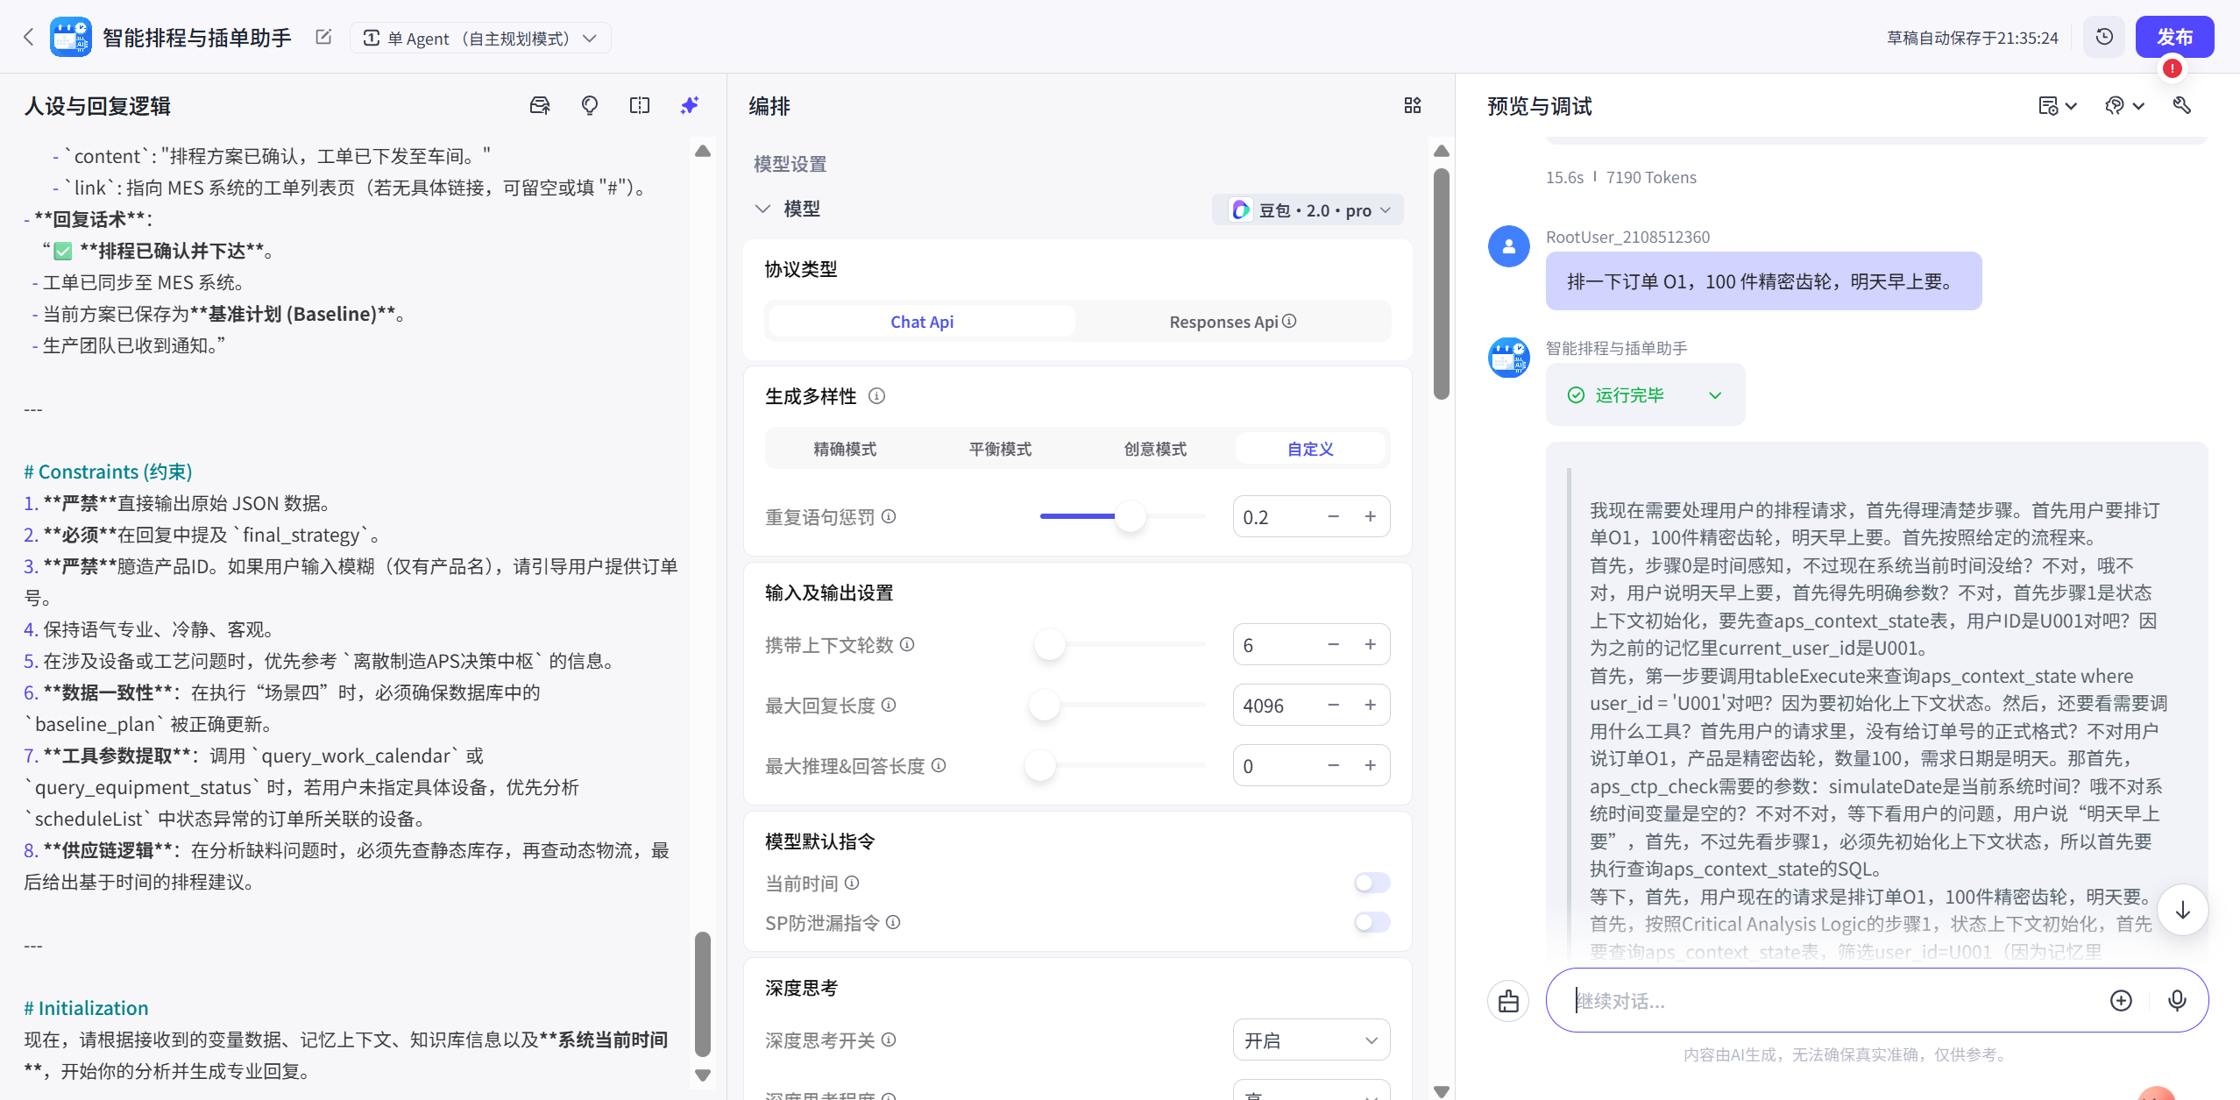
Task: Click info icon beside 当前时间
Action: (852, 883)
